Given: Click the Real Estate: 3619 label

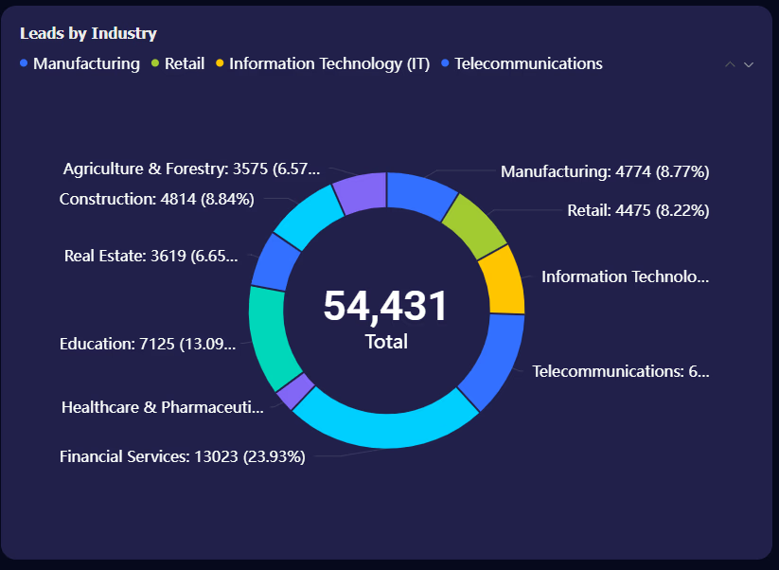Looking at the screenshot, I should tap(151, 256).
